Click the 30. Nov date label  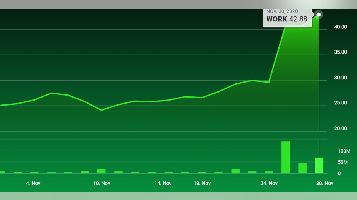325,183
